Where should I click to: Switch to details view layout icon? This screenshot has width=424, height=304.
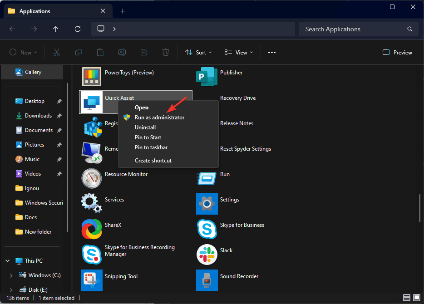[x=407, y=298]
